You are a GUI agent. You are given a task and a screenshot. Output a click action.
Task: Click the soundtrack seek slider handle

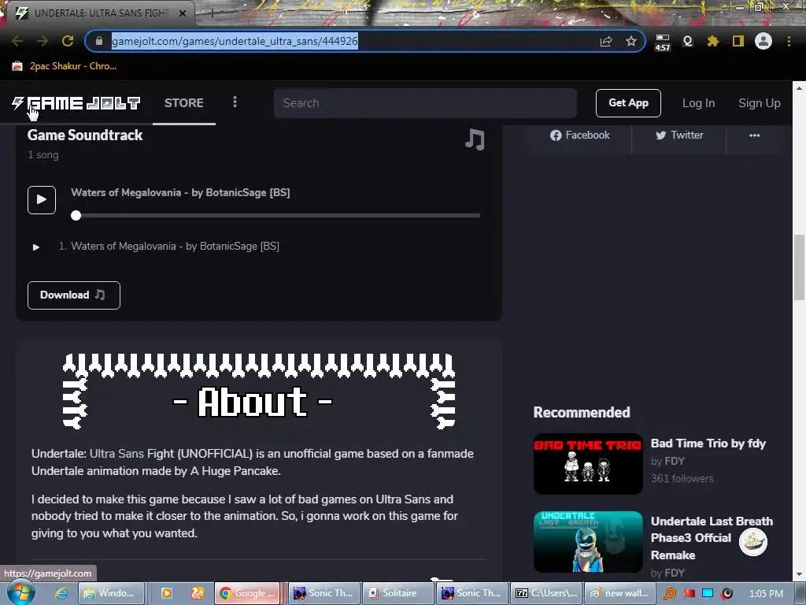coord(76,216)
